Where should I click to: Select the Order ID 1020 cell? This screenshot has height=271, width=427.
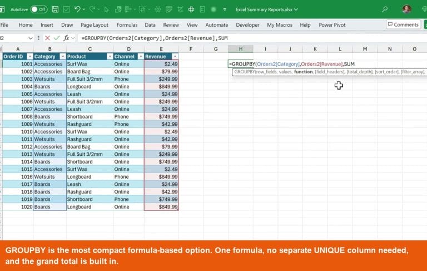[x=18, y=207]
